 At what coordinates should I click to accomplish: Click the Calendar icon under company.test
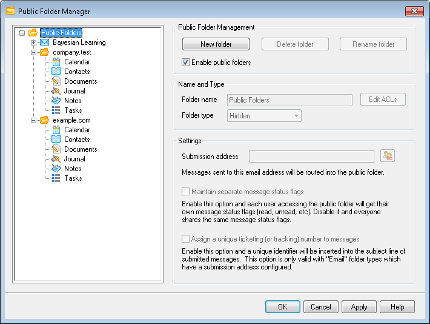(56, 62)
